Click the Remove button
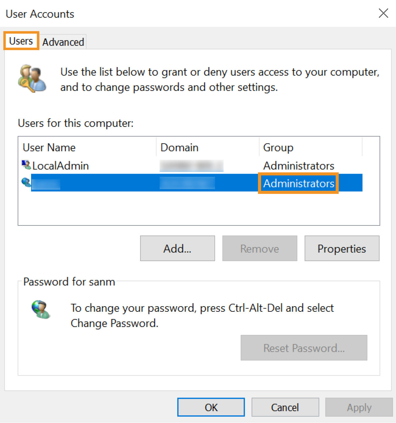This screenshot has width=396, height=423. 259,249
